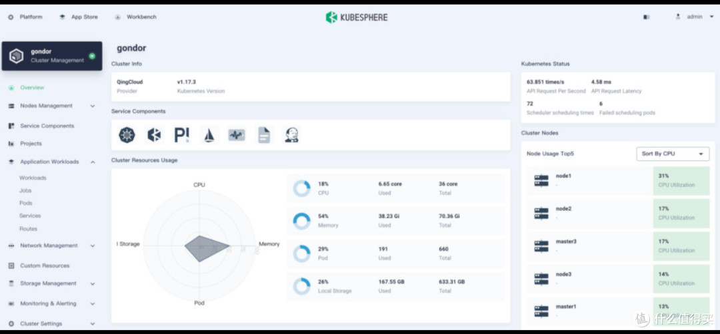Open Projects in the sidebar
720x334 pixels.
coord(31,144)
